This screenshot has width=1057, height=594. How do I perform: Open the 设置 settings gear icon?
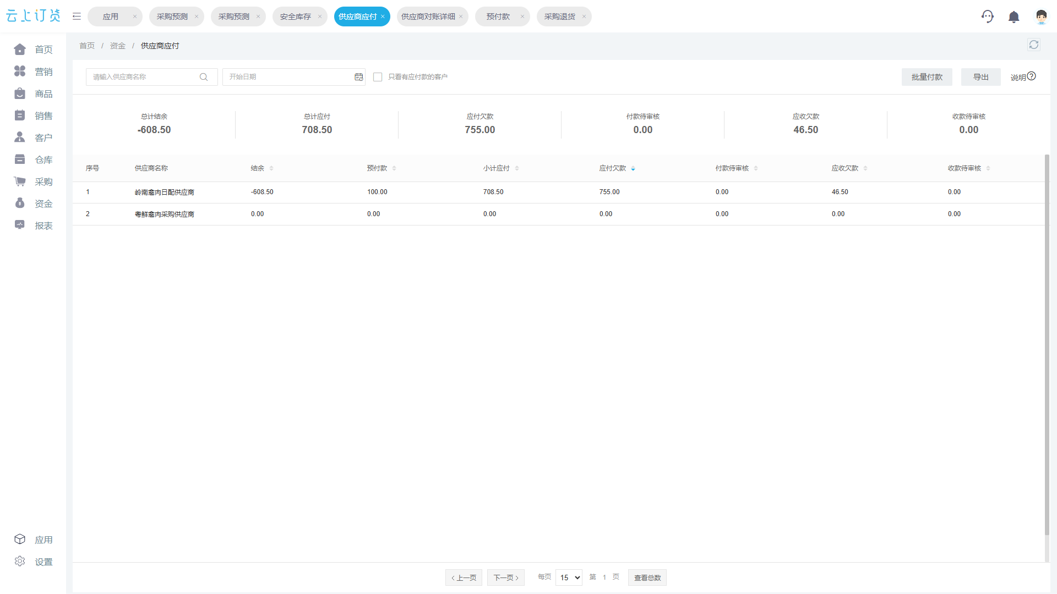[20, 561]
